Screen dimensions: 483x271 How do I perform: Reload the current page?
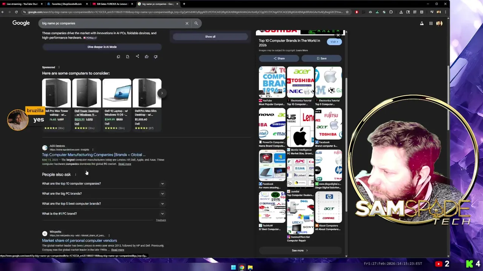[16, 12]
